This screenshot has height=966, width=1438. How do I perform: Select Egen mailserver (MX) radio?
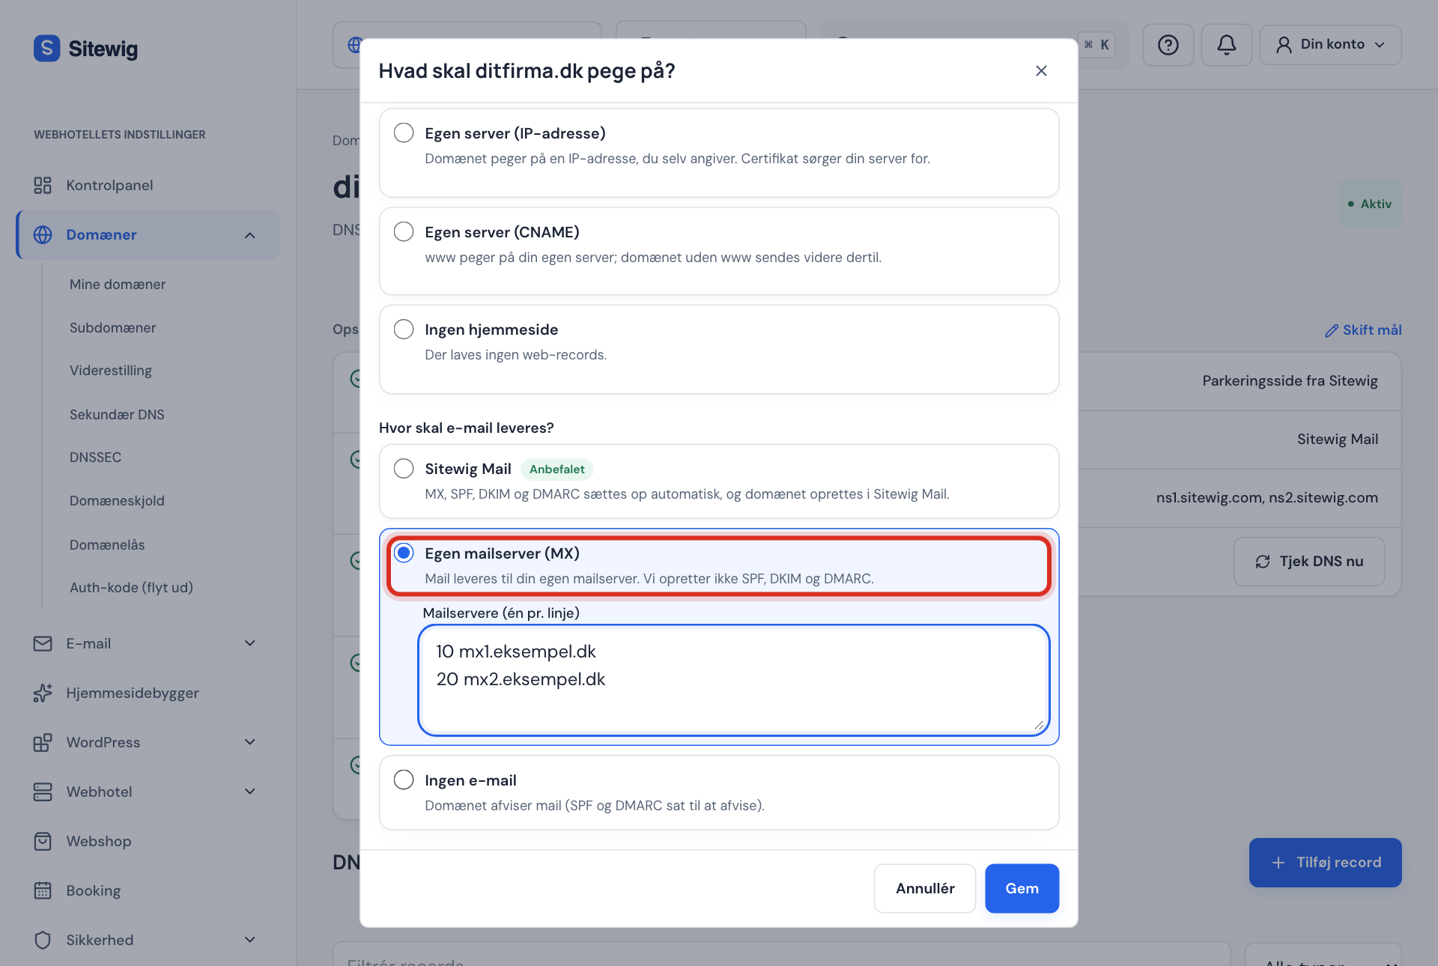coord(404,553)
